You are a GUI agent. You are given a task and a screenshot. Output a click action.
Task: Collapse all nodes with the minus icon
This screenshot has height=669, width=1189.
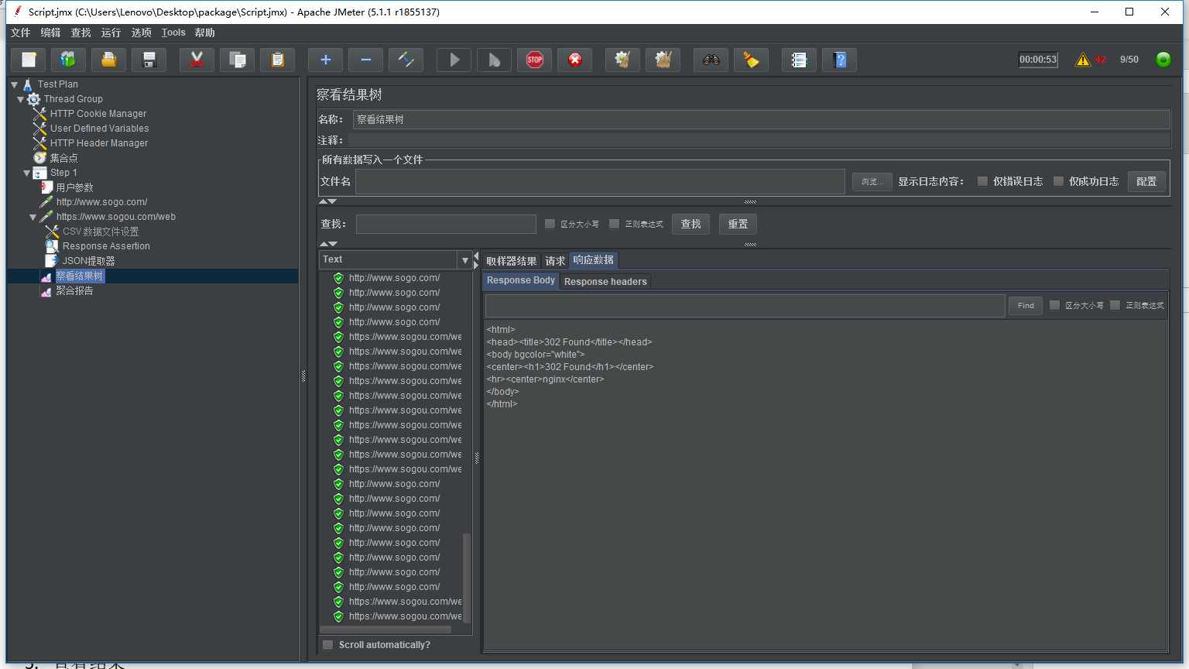pos(365,60)
